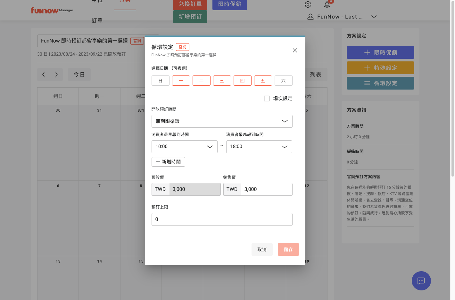
Task: Switch to 列表 view
Action: pyautogui.click(x=316, y=75)
